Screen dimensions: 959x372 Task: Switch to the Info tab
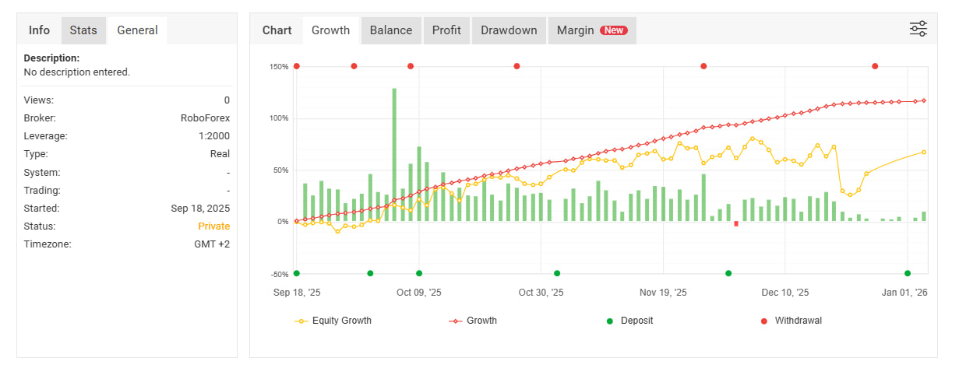39,30
